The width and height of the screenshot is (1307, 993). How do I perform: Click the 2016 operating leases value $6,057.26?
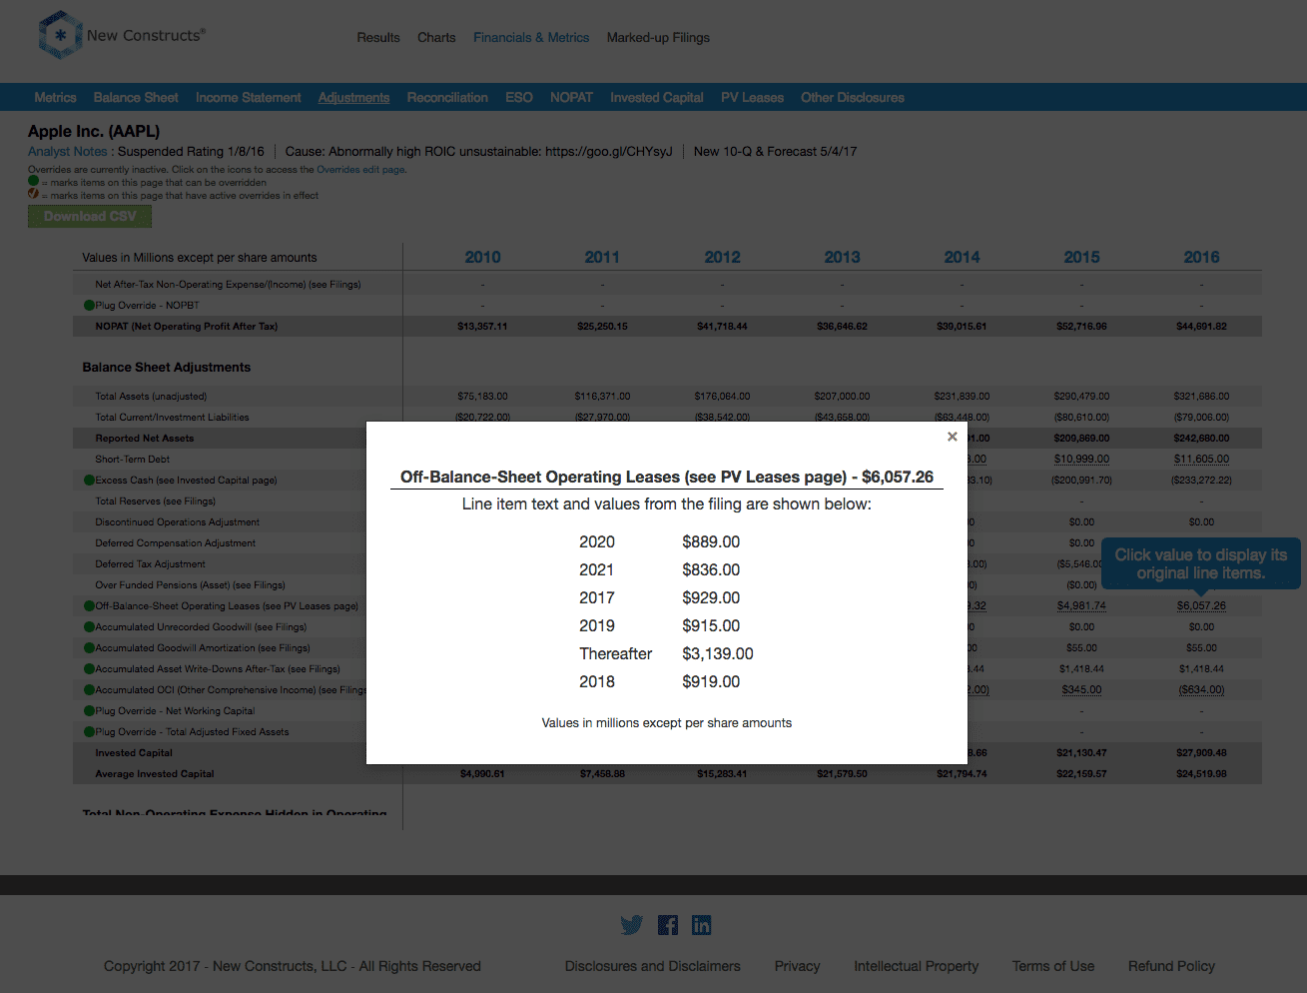1201,606
